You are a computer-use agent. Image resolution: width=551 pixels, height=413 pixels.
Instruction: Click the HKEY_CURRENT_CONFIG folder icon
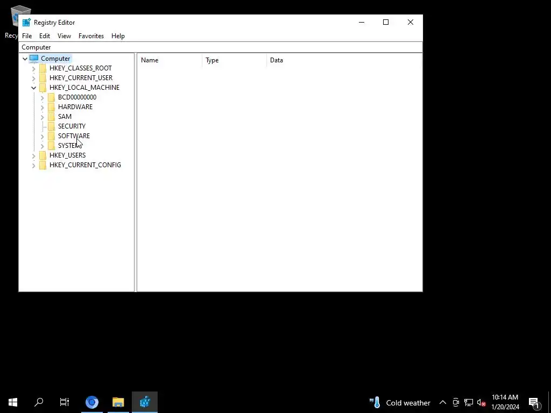point(43,165)
